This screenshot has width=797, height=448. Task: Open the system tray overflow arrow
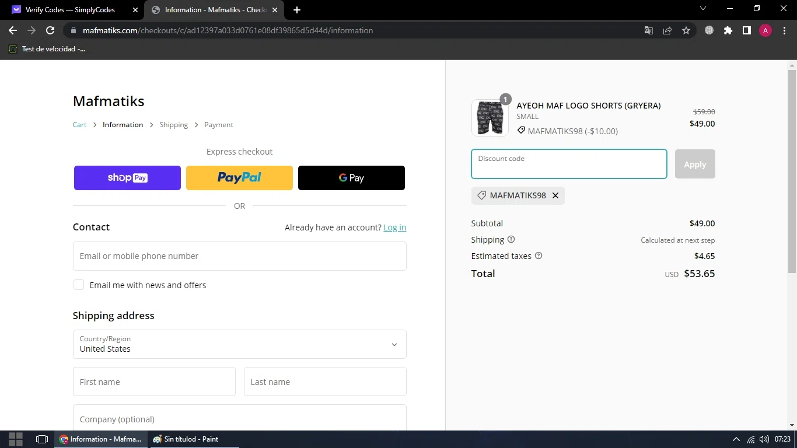(x=736, y=439)
